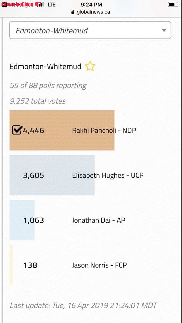The height and width of the screenshot is (323, 182).
Task: Select the Elisabeth Hughes - UCP result bar
Action: (52, 175)
